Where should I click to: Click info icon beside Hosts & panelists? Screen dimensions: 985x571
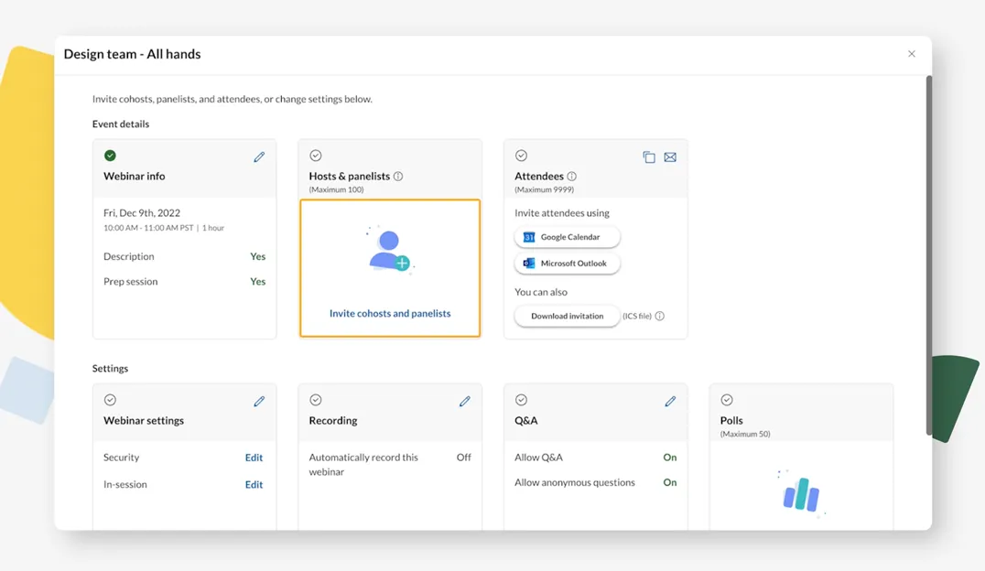pos(398,177)
